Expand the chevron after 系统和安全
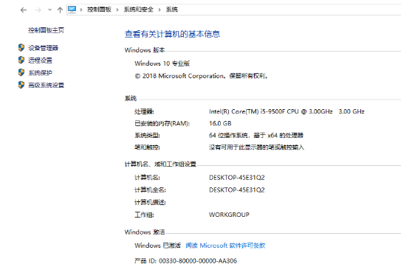Screen dimensions: 401x267 (160, 10)
